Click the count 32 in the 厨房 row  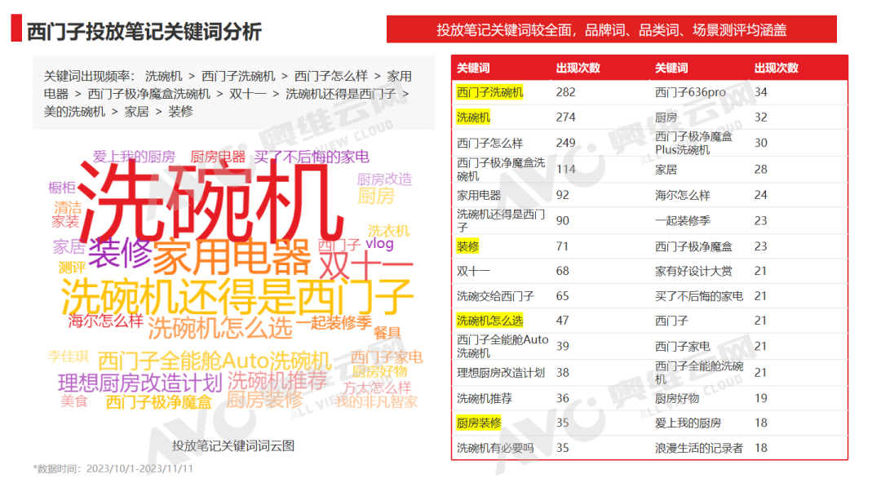761,117
